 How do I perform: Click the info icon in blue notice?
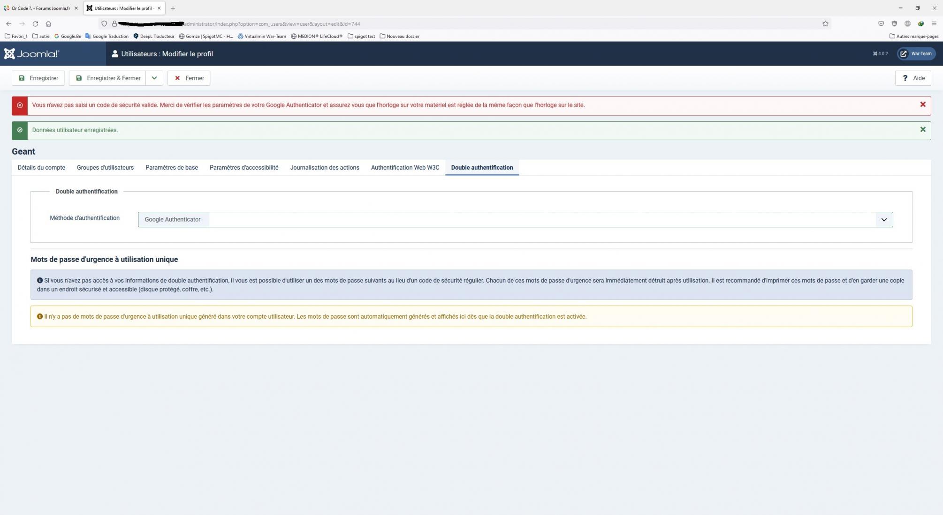tap(40, 281)
